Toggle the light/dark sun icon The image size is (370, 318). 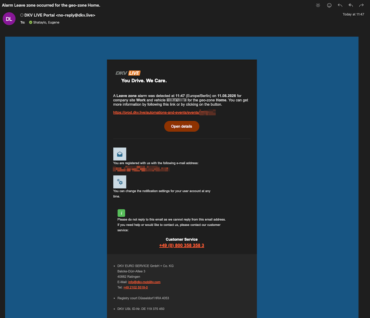pyautogui.click(x=318, y=5)
